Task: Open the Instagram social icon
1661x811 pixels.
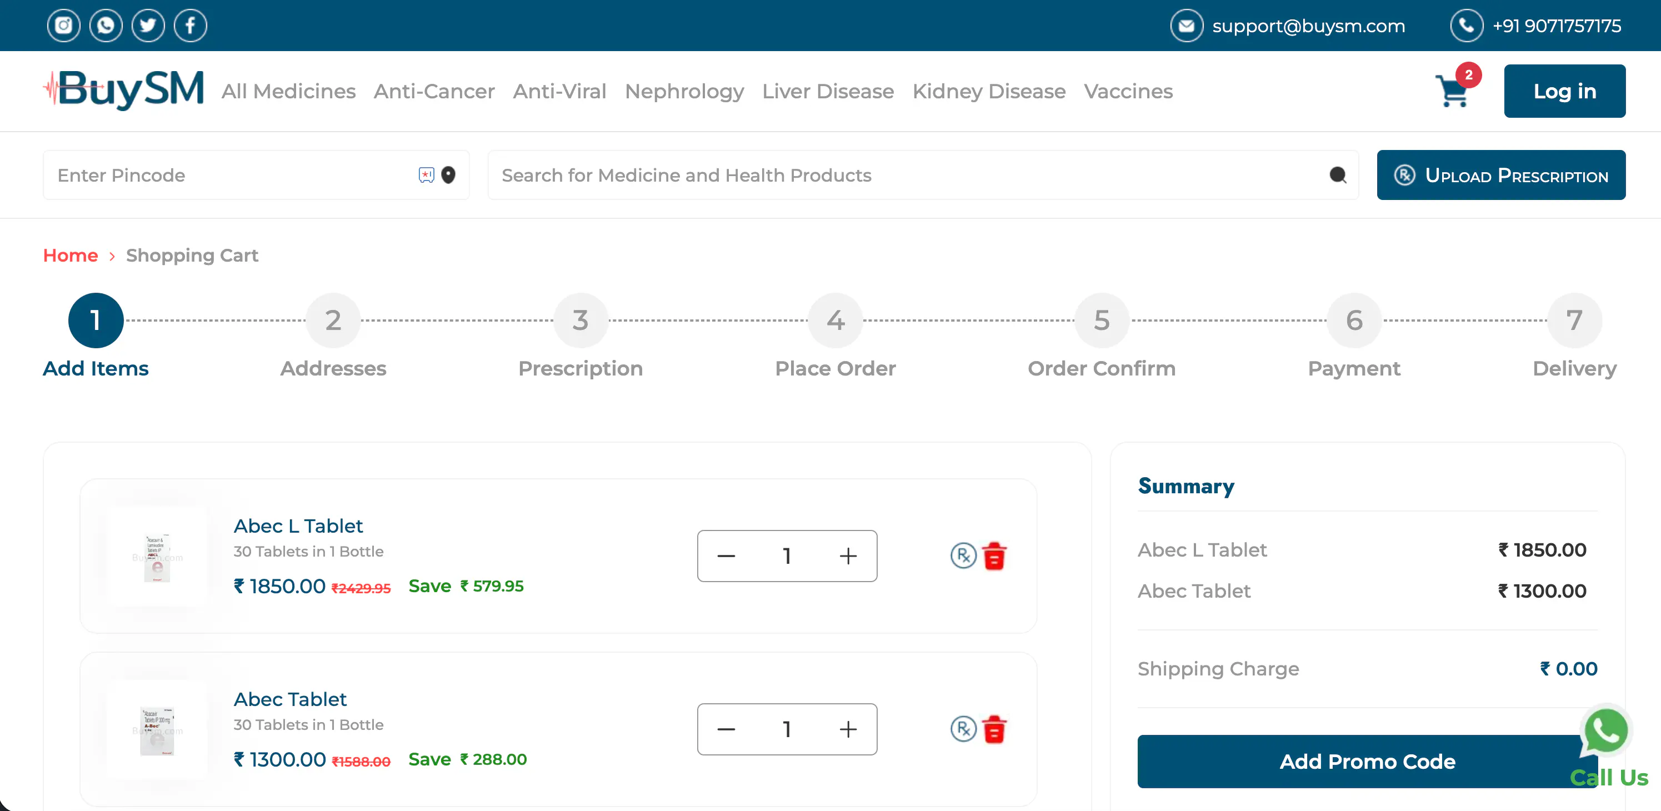Action: [63, 26]
